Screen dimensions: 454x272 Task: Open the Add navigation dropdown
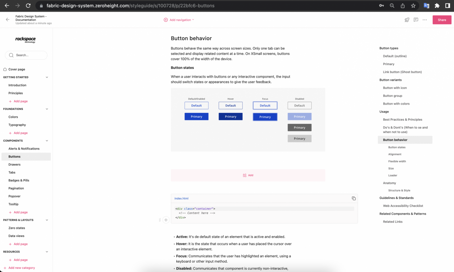[179, 20]
